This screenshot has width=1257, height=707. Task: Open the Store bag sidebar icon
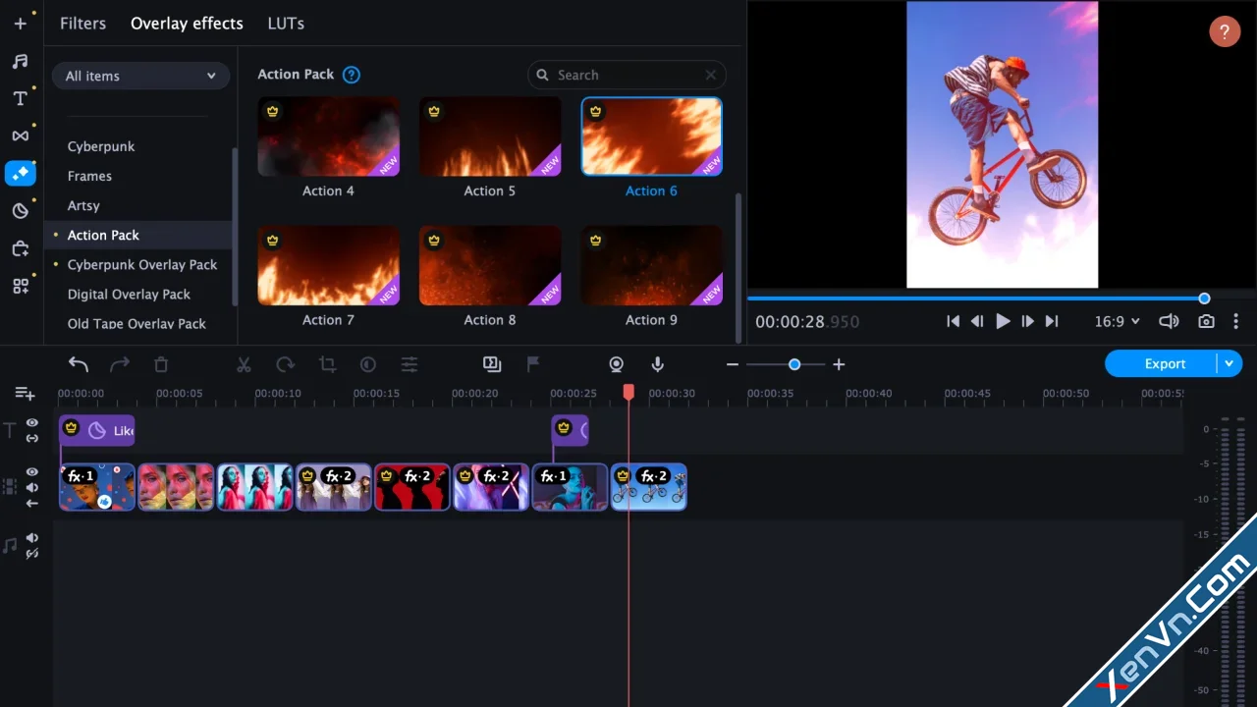(20, 248)
